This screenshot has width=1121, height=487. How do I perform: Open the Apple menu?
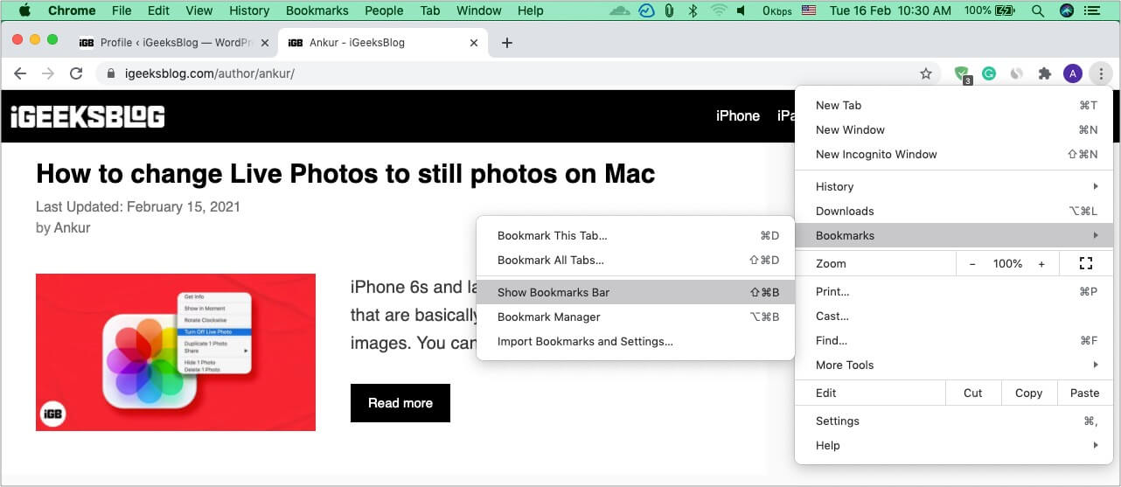pos(24,10)
